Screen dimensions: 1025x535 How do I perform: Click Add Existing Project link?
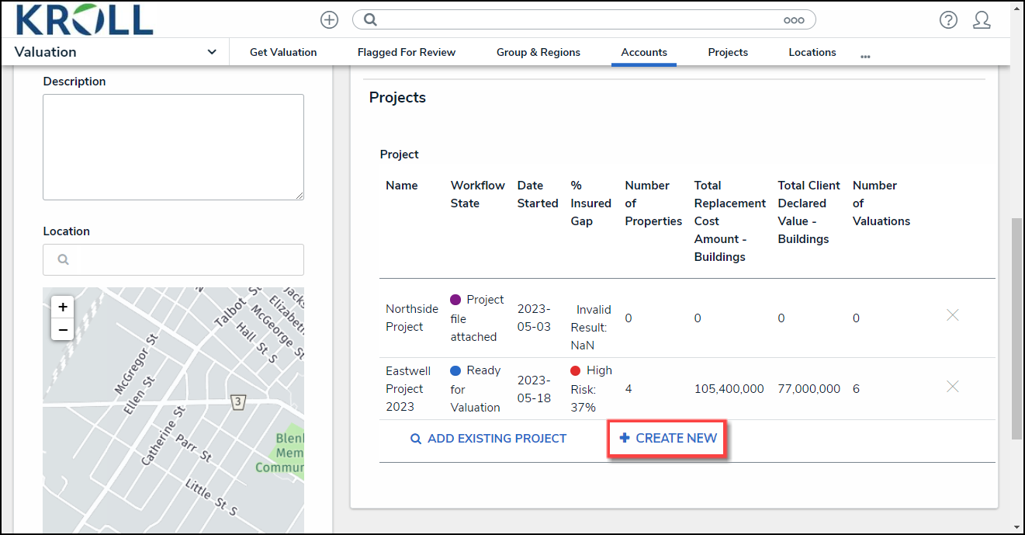[x=489, y=439]
